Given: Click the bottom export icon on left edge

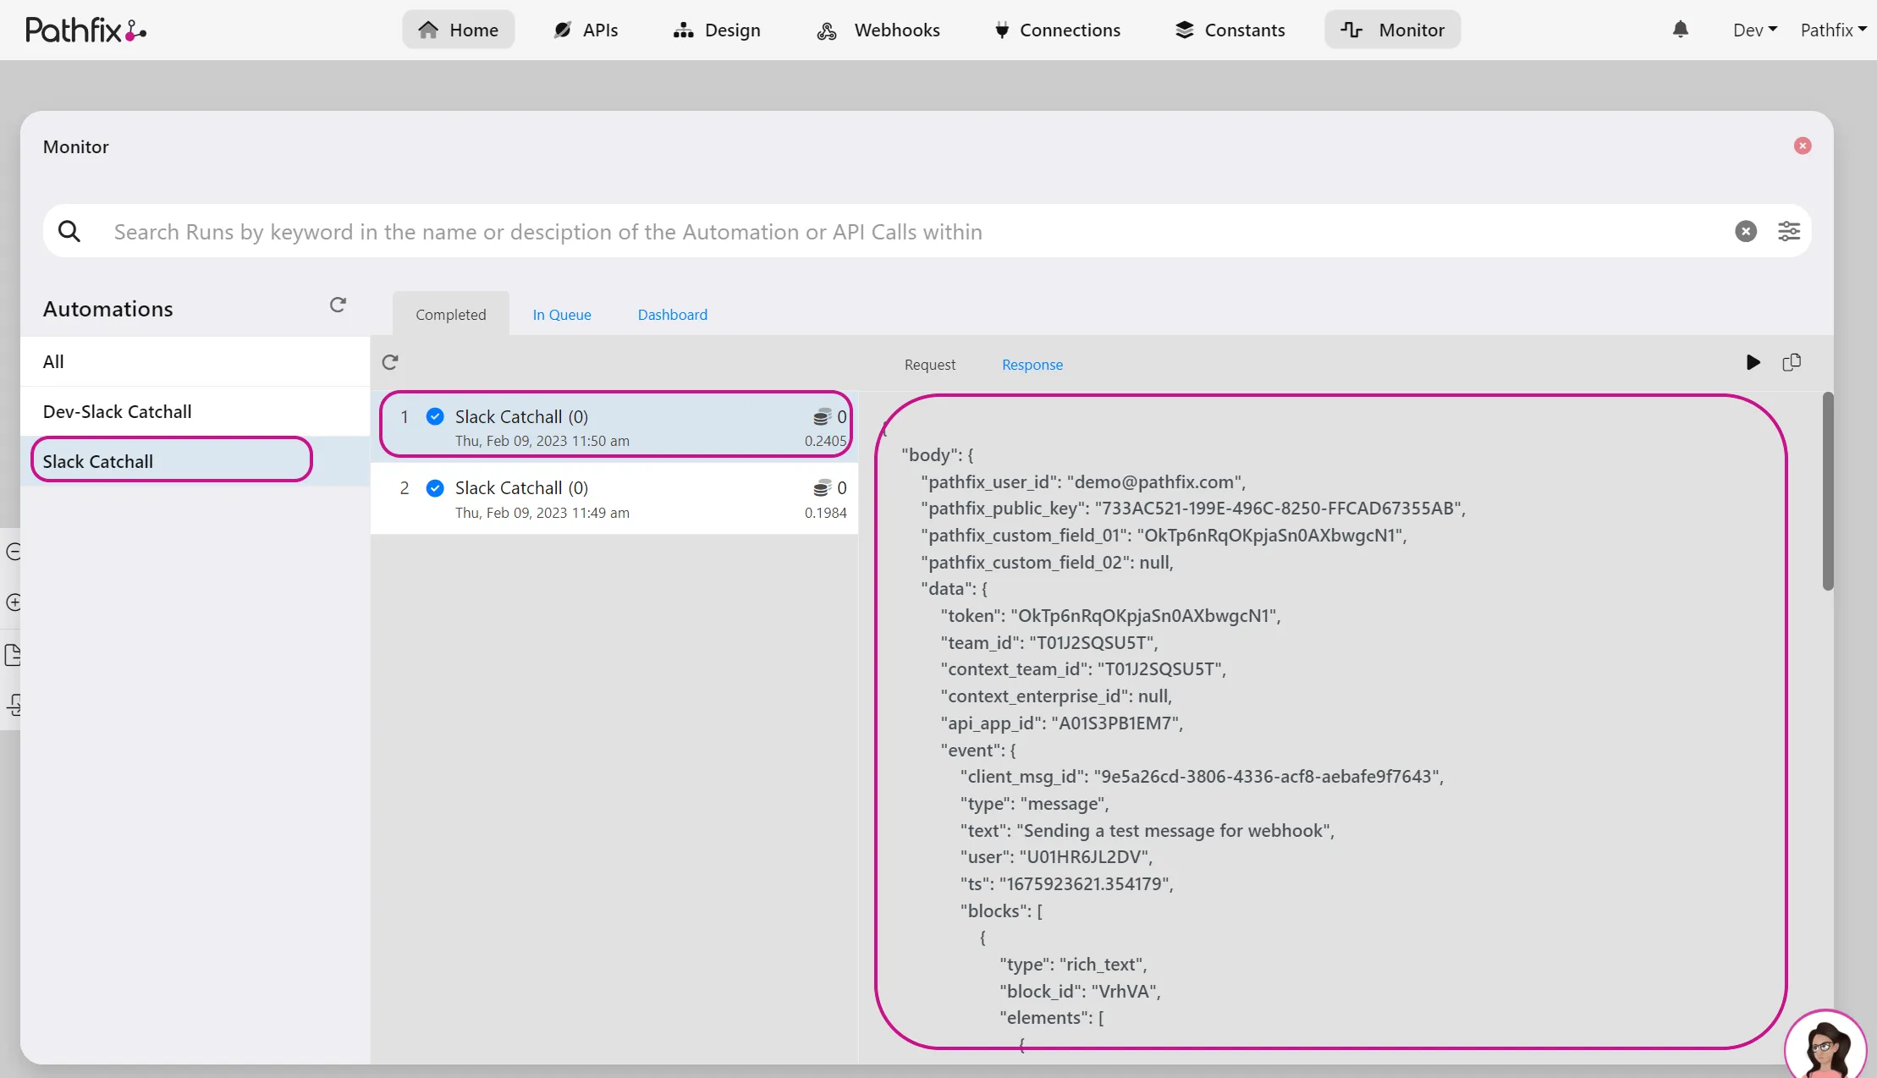Looking at the screenshot, I should [x=13, y=705].
